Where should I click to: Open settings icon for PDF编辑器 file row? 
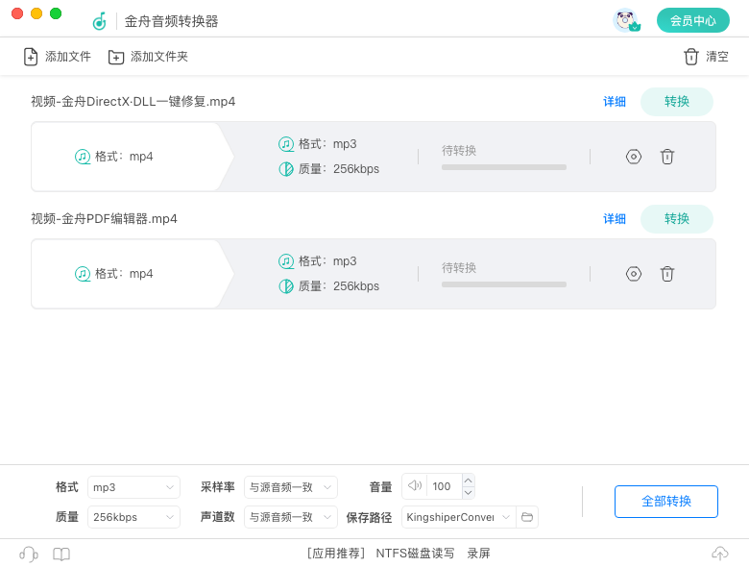click(x=634, y=274)
